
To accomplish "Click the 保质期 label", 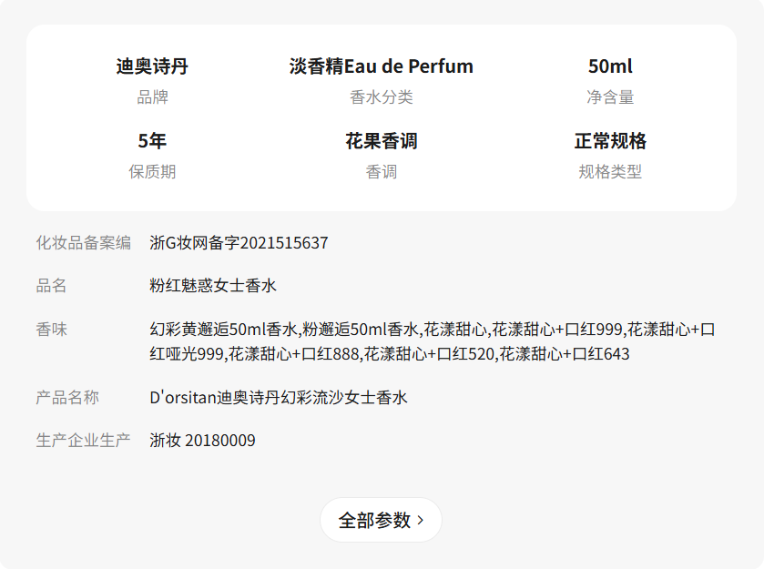I will click(152, 172).
